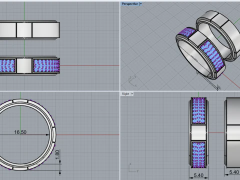Select the 16.50 diameter dimension text

point(20,132)
